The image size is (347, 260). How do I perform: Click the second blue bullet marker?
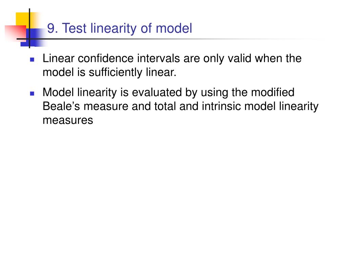(32, 93)
